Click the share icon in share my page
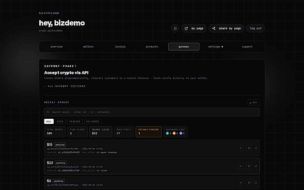304x190 pixels. click(214, 28)
